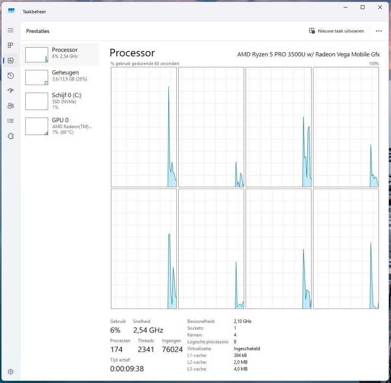
Task: Click the 4,0 MB L3-cache value
Action: tap(241, 369)
